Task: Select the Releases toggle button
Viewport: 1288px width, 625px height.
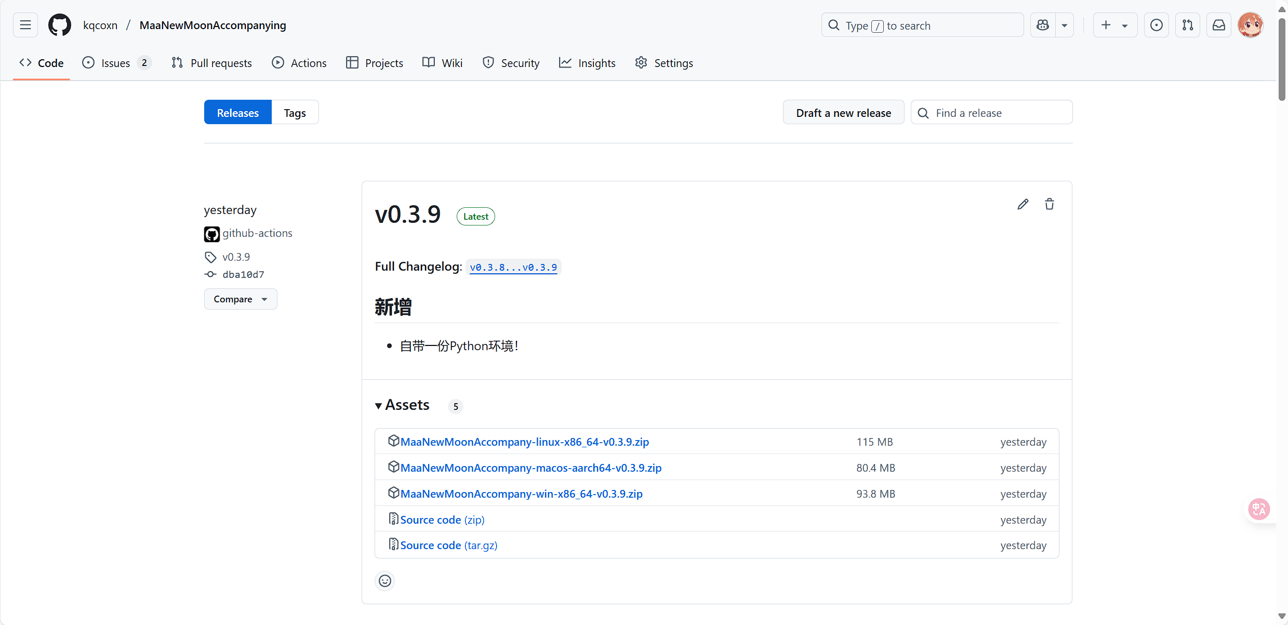Action: coord(238,112)
